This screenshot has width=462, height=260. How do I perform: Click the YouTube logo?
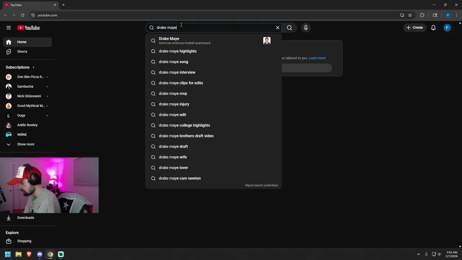pos(29,28)
